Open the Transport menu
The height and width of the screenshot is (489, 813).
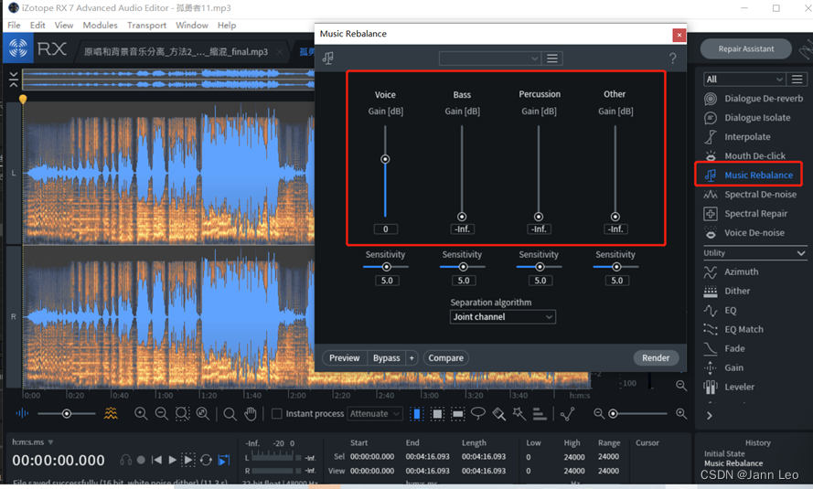click(x=146, y=26)
